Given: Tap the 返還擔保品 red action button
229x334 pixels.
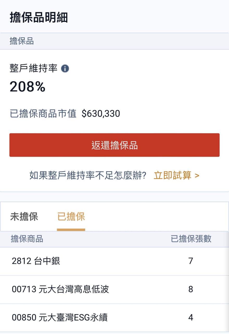Looking at the screenshot, I should (115, 145).
